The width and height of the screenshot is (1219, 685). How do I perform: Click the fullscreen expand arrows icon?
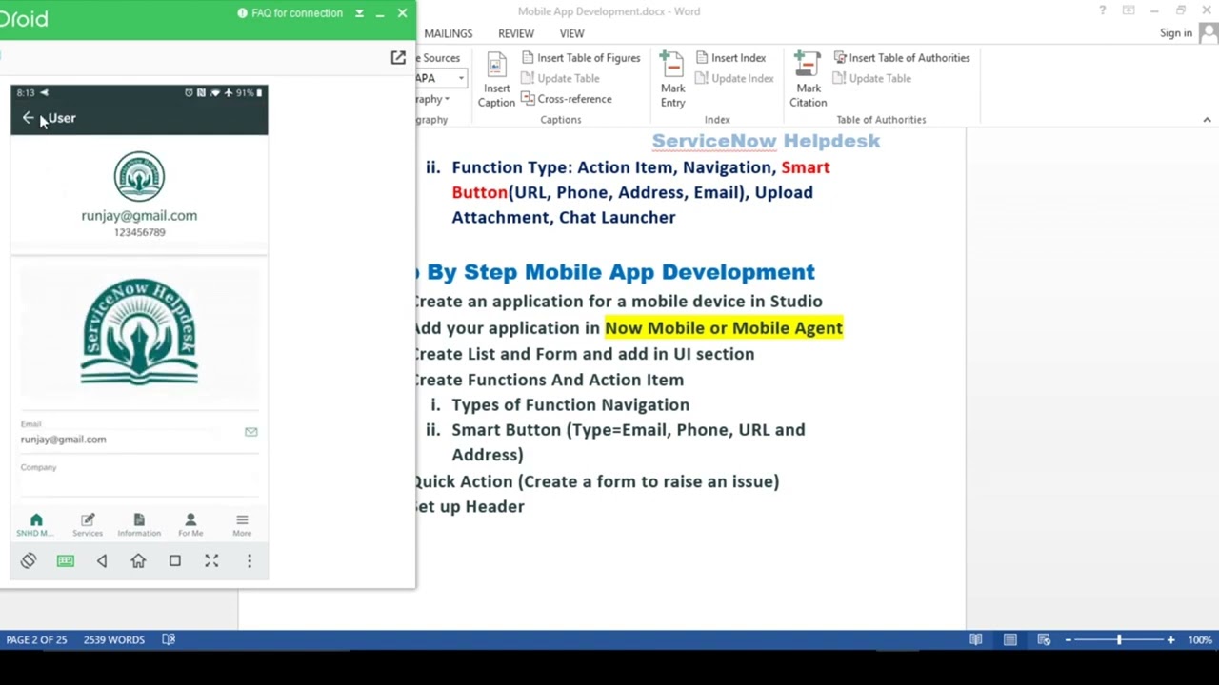coord(211,561)
